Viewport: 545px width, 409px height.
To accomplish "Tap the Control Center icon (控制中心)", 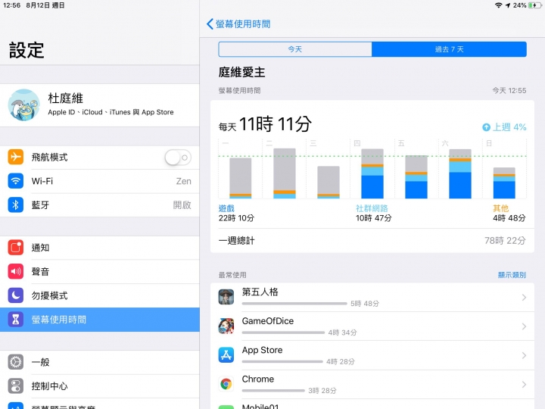I will point(16,386).
